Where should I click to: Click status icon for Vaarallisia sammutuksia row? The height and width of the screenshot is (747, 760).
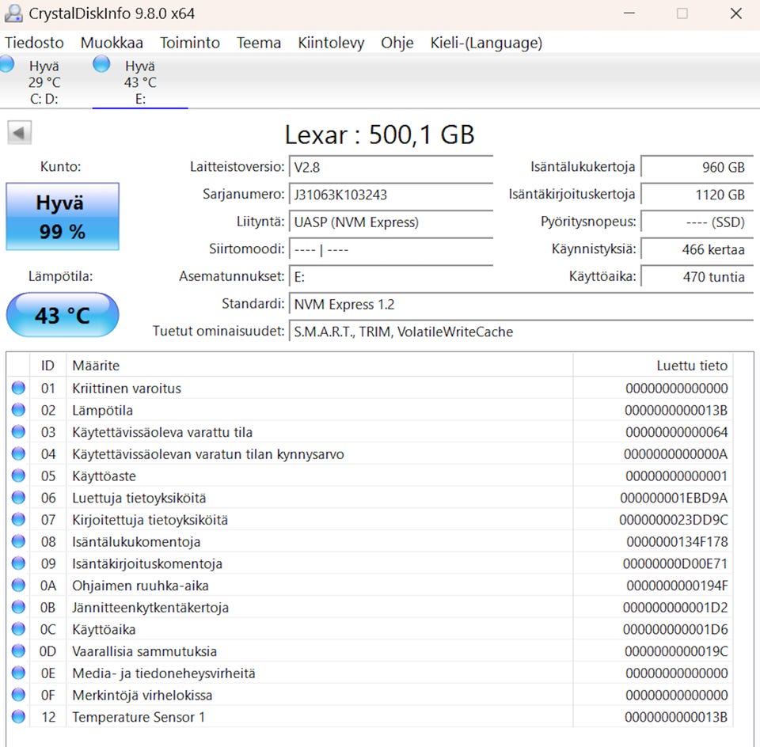[18, 651]
